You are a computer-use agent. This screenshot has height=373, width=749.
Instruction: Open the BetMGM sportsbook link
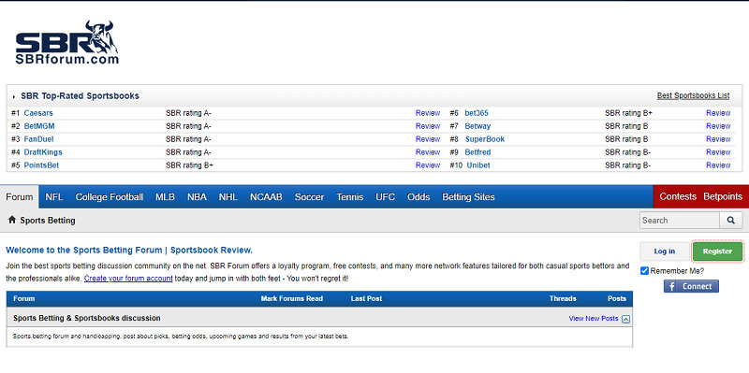point(39,126)
